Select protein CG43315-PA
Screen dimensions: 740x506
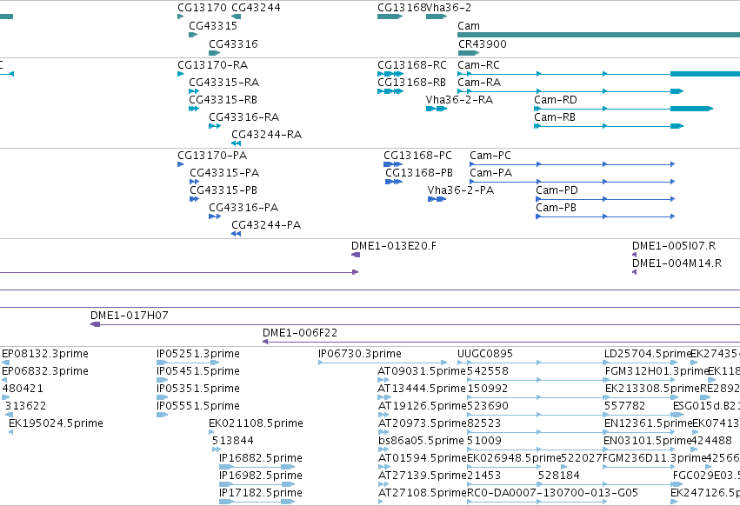(224, 173)
